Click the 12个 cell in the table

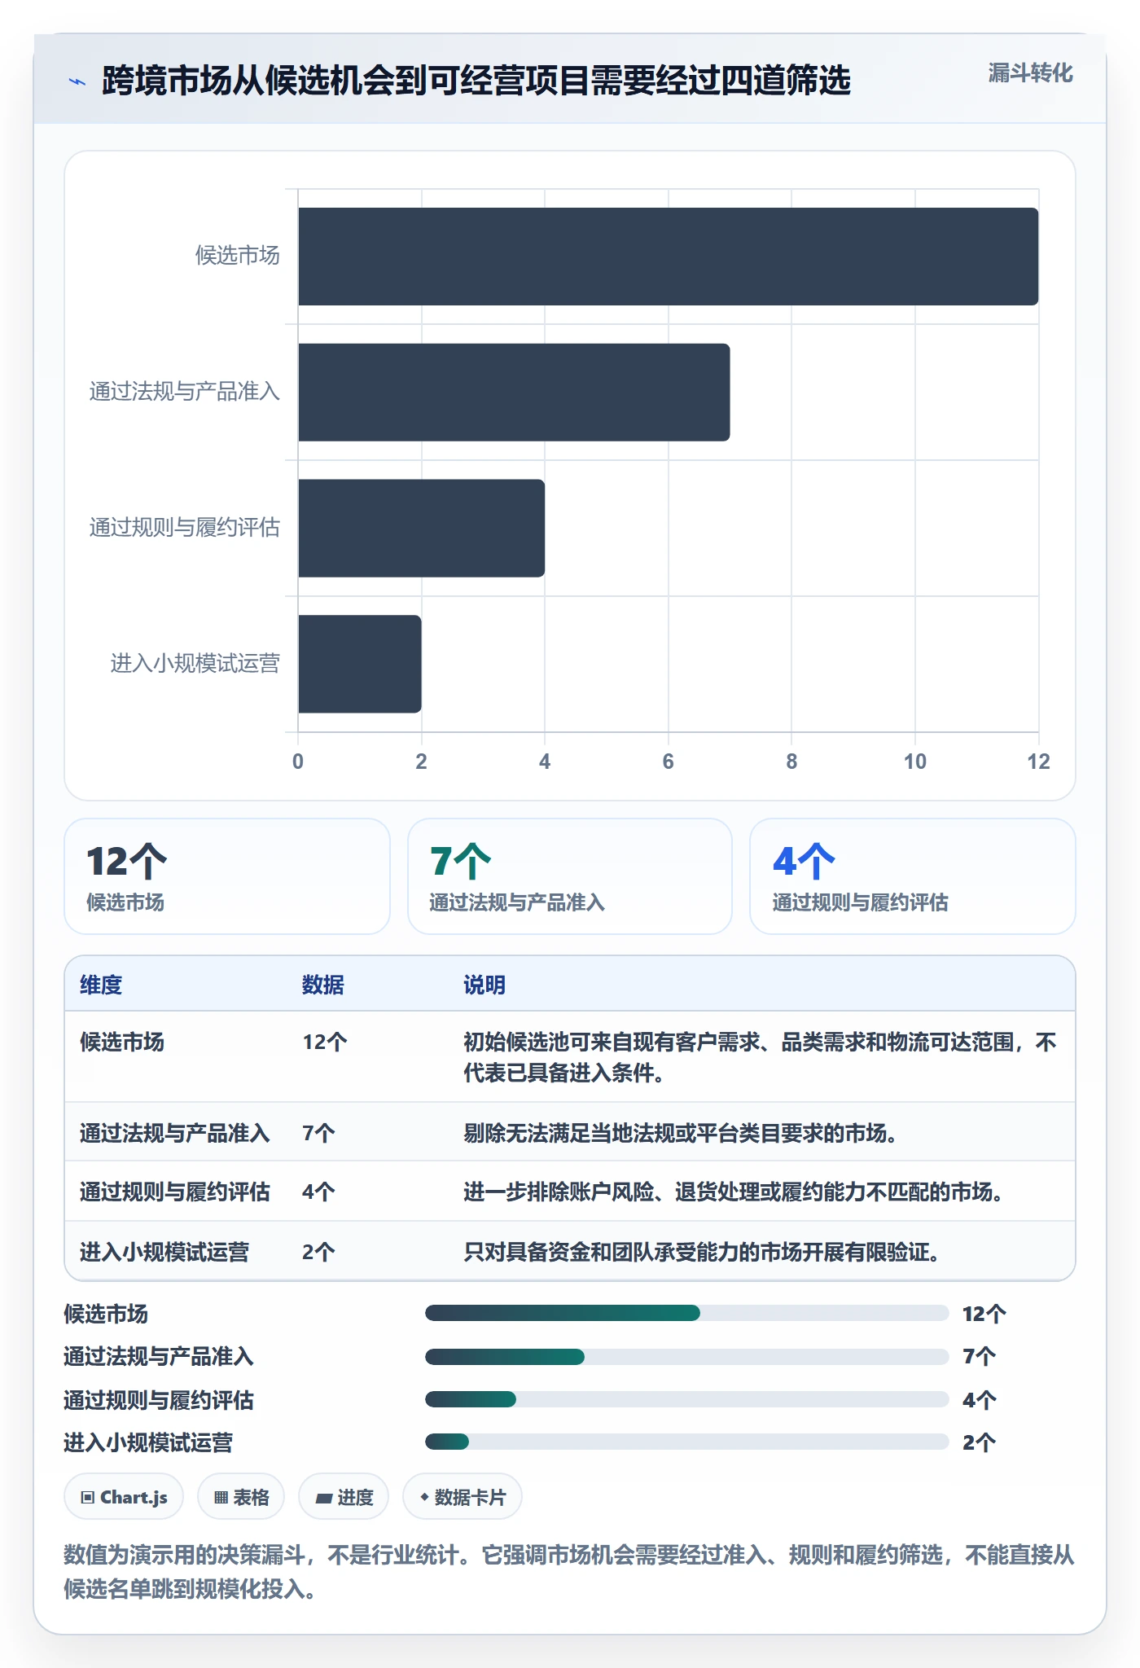click(325, 1042)
